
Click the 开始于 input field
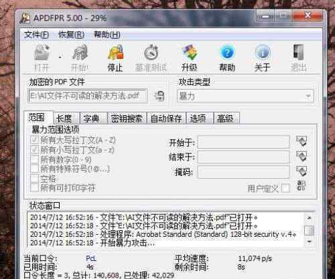point(243,142)
